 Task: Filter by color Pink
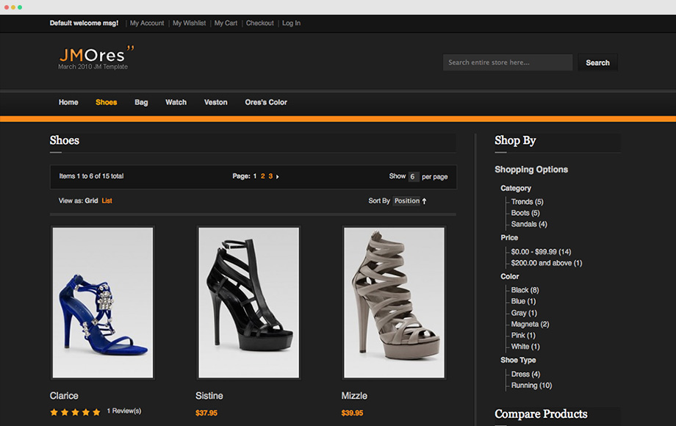523,336
